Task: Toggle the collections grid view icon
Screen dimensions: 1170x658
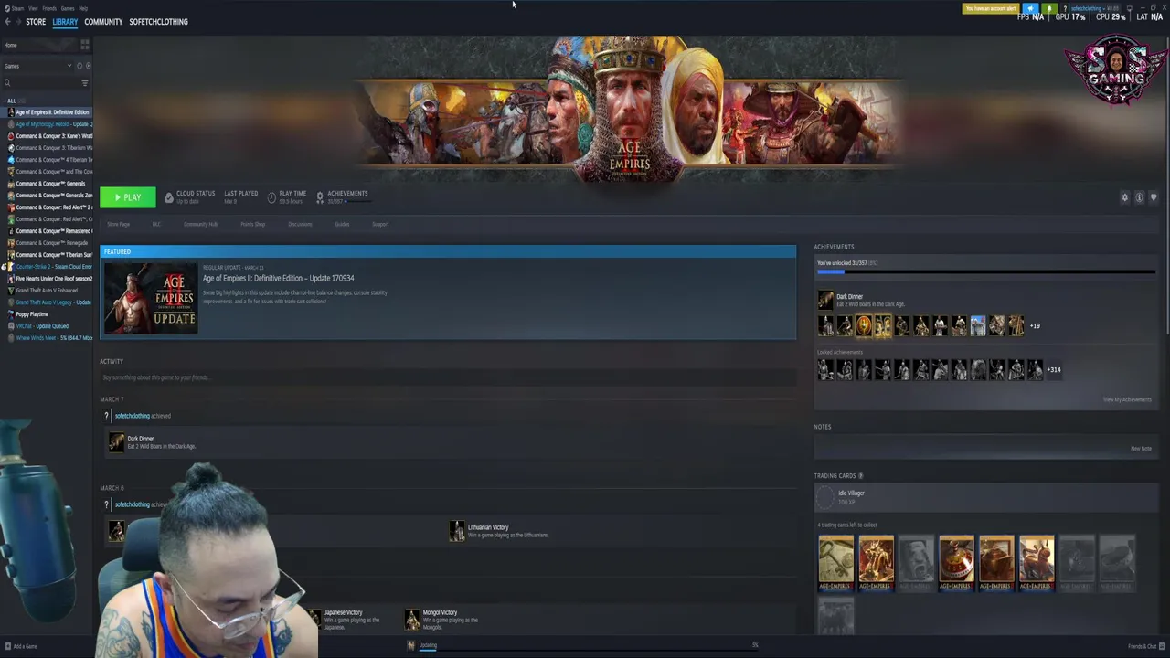Action: point(85,45)
